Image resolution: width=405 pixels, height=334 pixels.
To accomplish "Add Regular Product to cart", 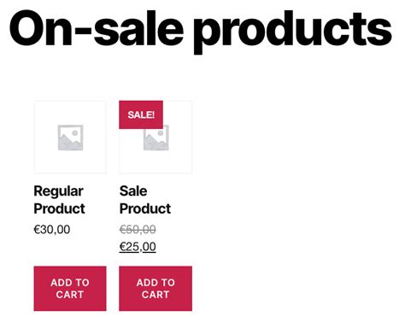I will coord(70,289).
